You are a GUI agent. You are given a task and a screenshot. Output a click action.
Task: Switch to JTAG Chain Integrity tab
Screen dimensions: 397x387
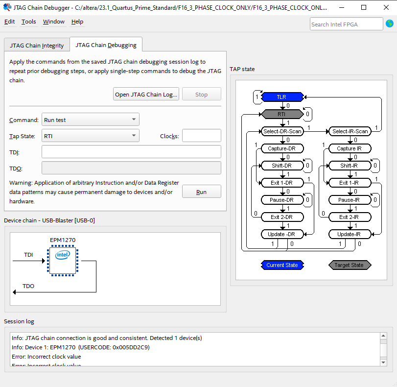click(37, 46)
